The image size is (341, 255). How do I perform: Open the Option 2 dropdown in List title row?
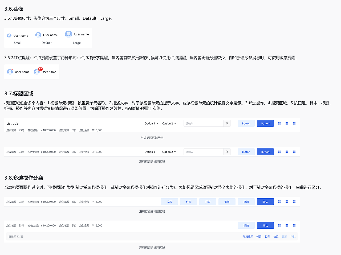[x=169, y=123]
